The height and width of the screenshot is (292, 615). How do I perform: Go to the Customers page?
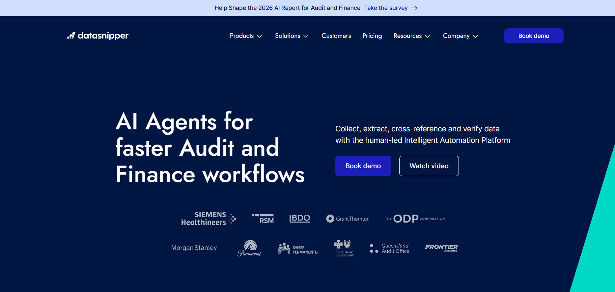(x=336, y=36)
